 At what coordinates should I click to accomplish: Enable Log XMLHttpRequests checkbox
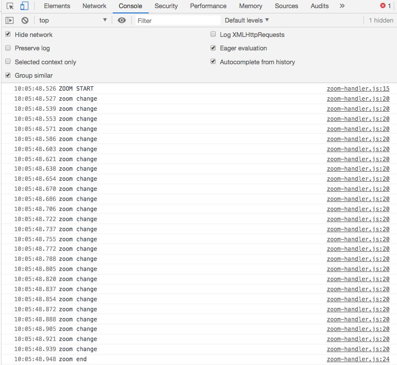[x=213, y=34]
